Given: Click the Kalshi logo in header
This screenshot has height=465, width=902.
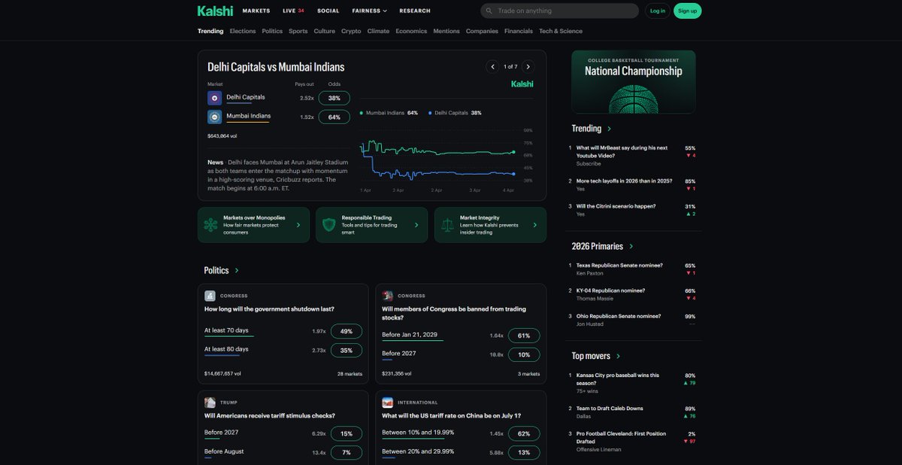Looking at the screenshot, I should (215, 11).
